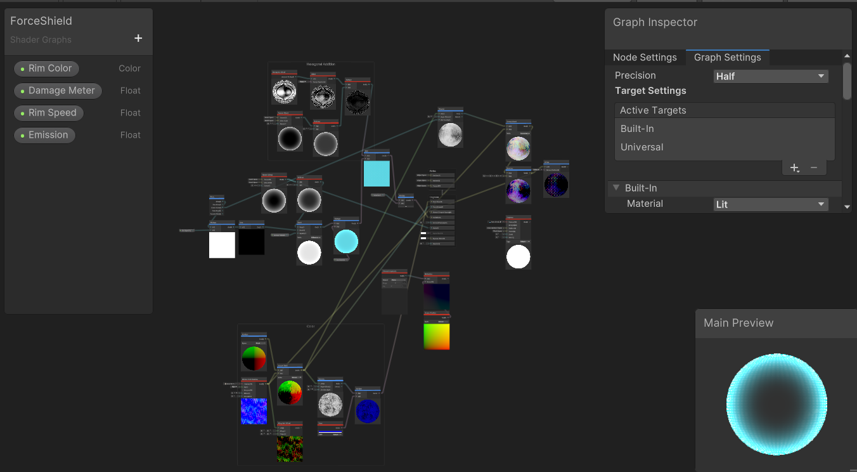Select the blue Voronoi sphere preview
The width and height of the screenshot is (857, 472).
tap(366, 410)
